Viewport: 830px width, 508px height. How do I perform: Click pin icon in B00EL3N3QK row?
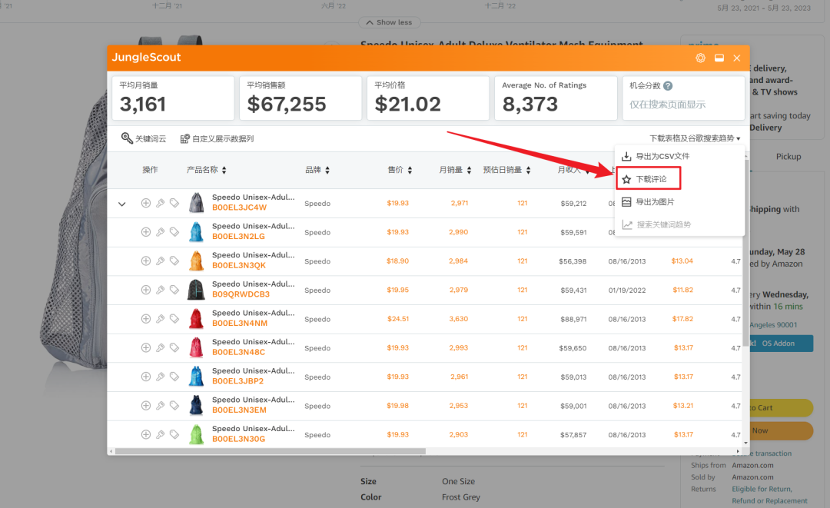pyautogui.click(x=160, y=261)
